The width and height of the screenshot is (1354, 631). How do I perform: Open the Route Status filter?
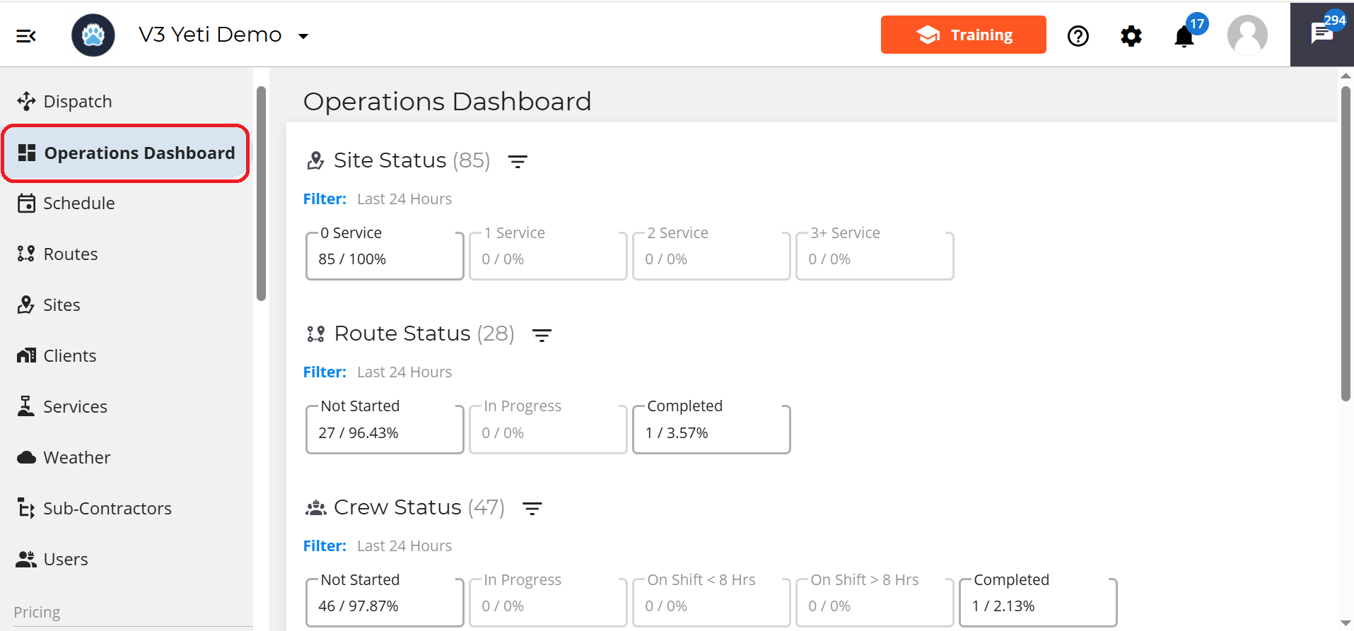542,334
